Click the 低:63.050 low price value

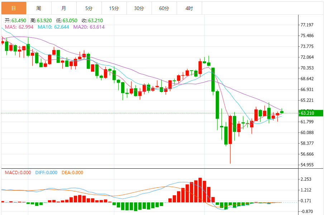click(x=67, y=20)
